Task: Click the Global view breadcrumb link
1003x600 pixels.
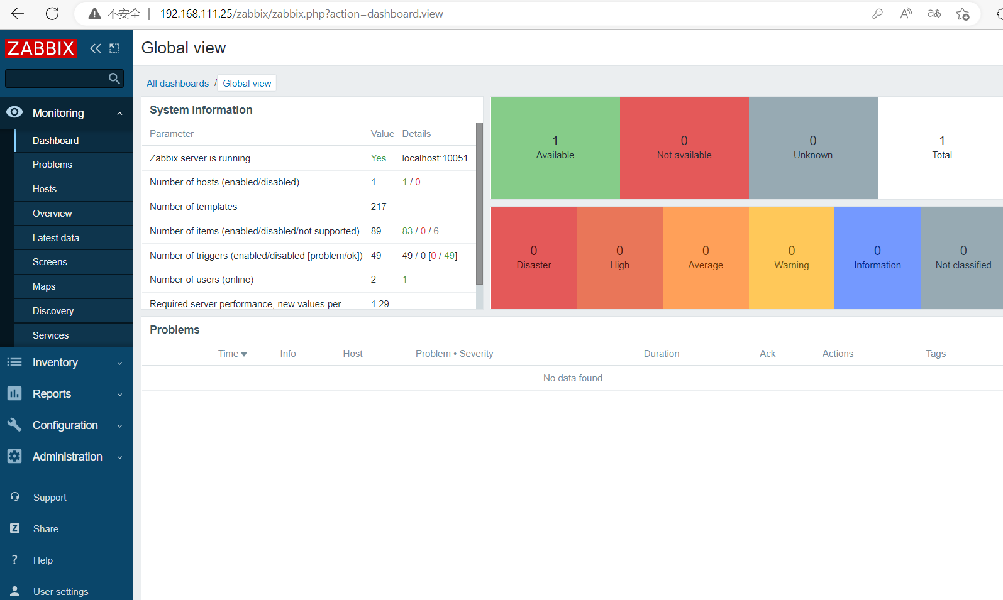Action: coord(247,84)
